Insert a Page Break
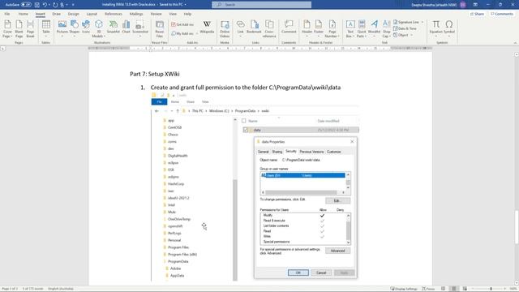Image resolution: width=519 pixels, height=292 pixels. click(x=31, y=29)
